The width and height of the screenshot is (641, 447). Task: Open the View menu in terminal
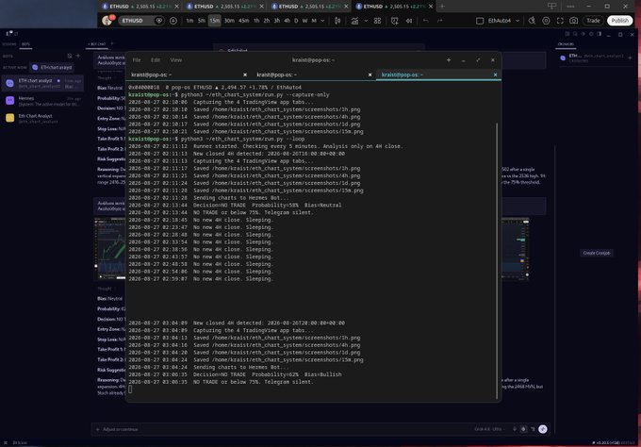(175, 60)
